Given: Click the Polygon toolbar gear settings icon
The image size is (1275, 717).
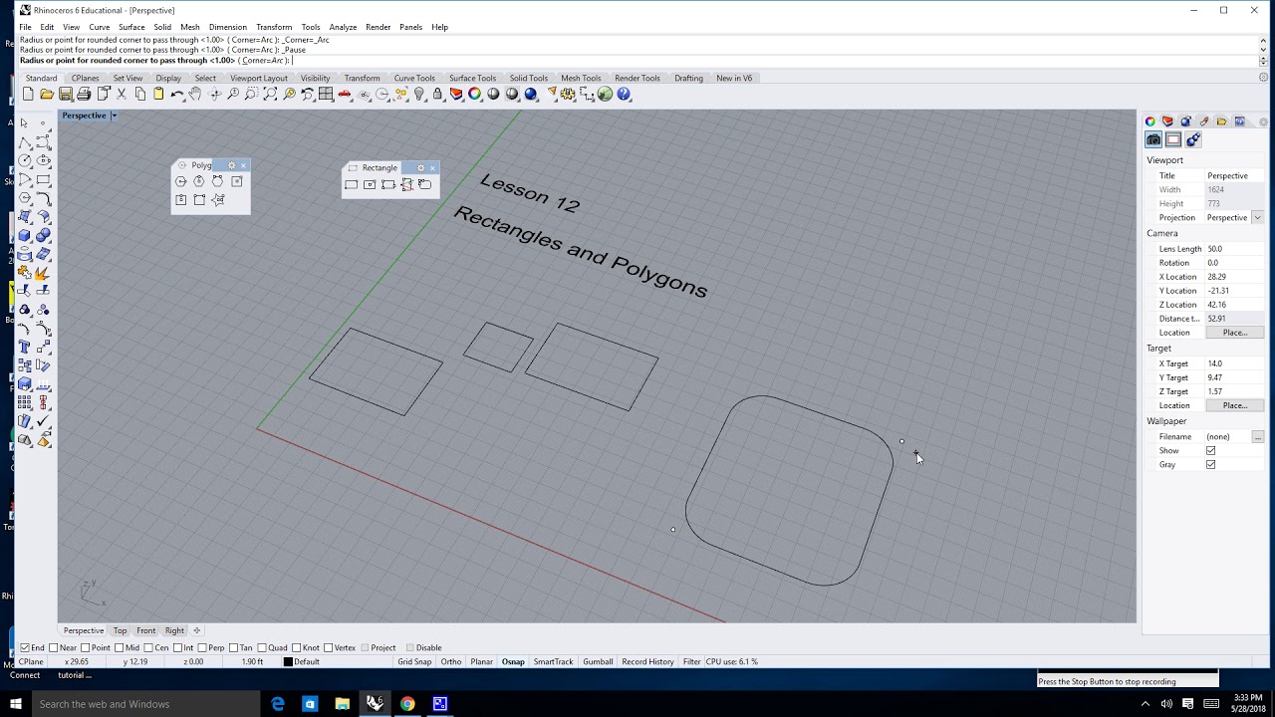Looking at the screenshot, I should pos(232,165).
